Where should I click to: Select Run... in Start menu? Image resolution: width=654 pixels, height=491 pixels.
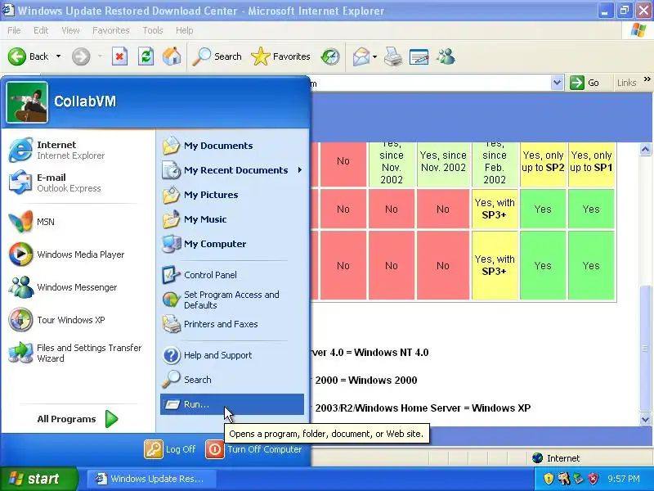tap(232, 404)
